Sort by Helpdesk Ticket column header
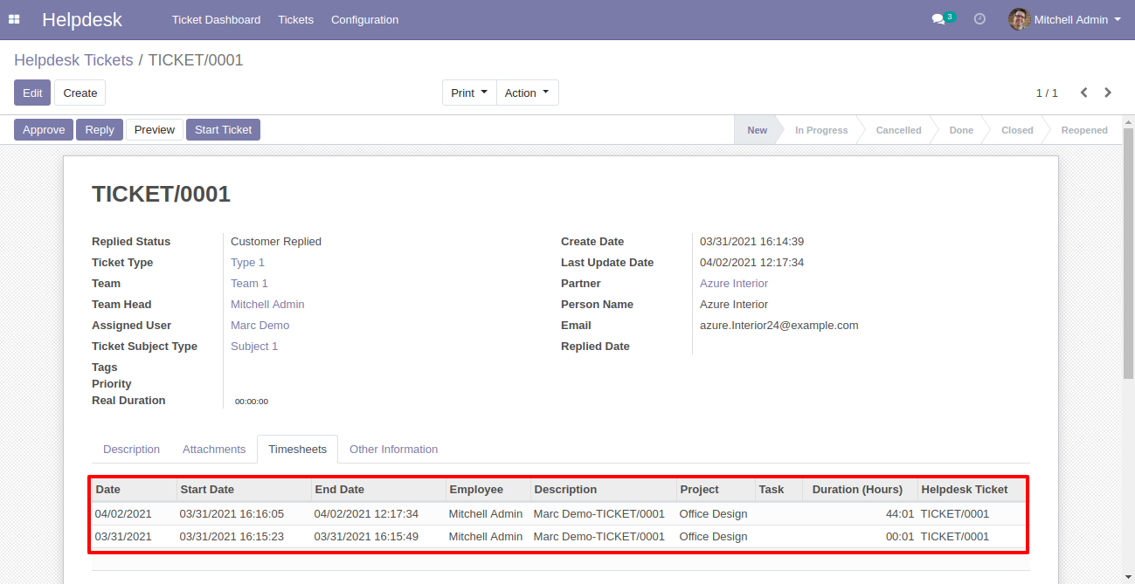Image resolution: width=1135 pixels, height=584 pixels. [x=971, y=490]
